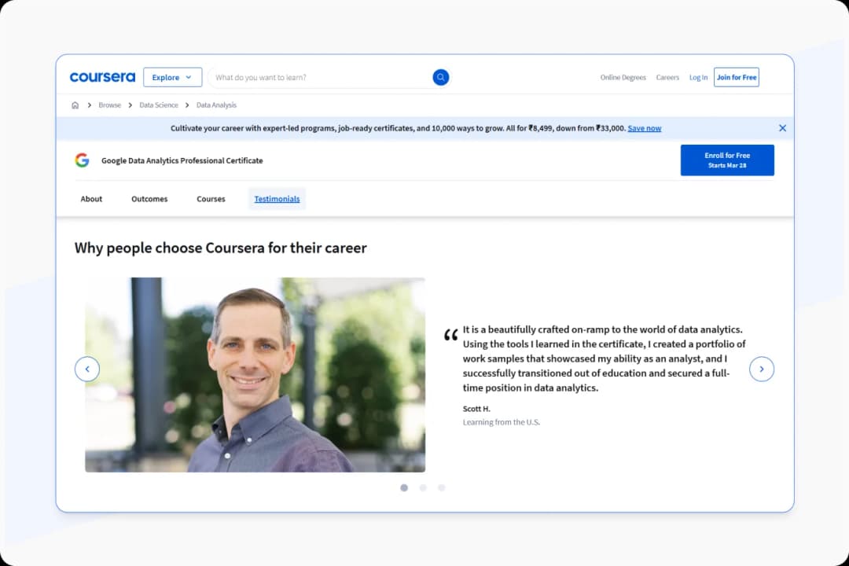Click the Save now link in the banner

click(x=645, y=127)
